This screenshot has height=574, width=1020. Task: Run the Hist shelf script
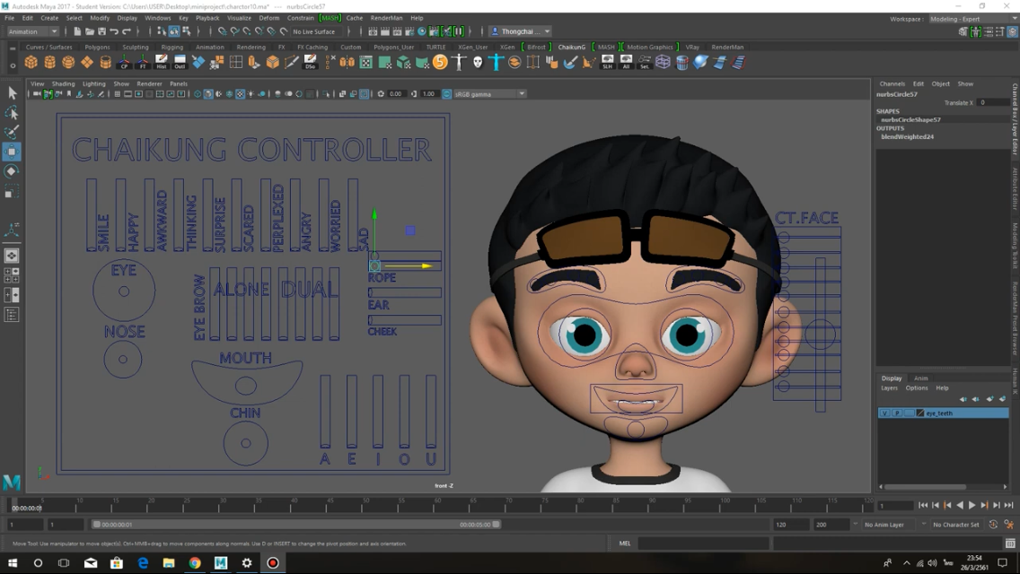point(162,63)
